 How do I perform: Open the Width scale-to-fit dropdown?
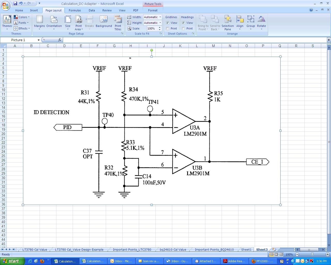pos(160,17)
